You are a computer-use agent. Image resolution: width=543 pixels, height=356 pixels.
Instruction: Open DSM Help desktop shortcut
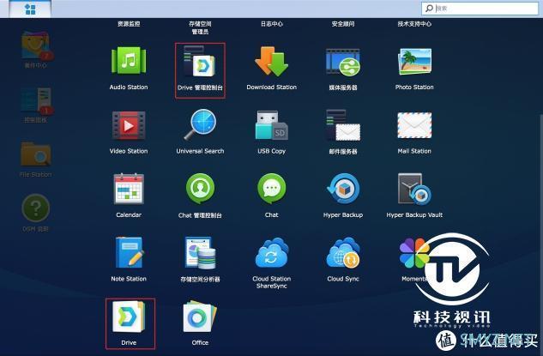[x=36, y=213]
